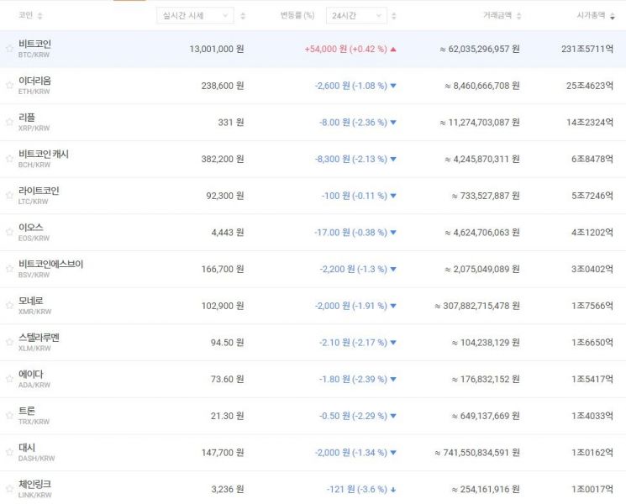Select the 238,600 원 price cell
The width and height of the screenshot is (626, 504).
coord(223,86)
